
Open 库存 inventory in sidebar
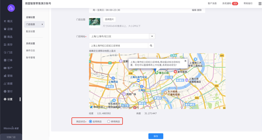click(x=8, y=45)
